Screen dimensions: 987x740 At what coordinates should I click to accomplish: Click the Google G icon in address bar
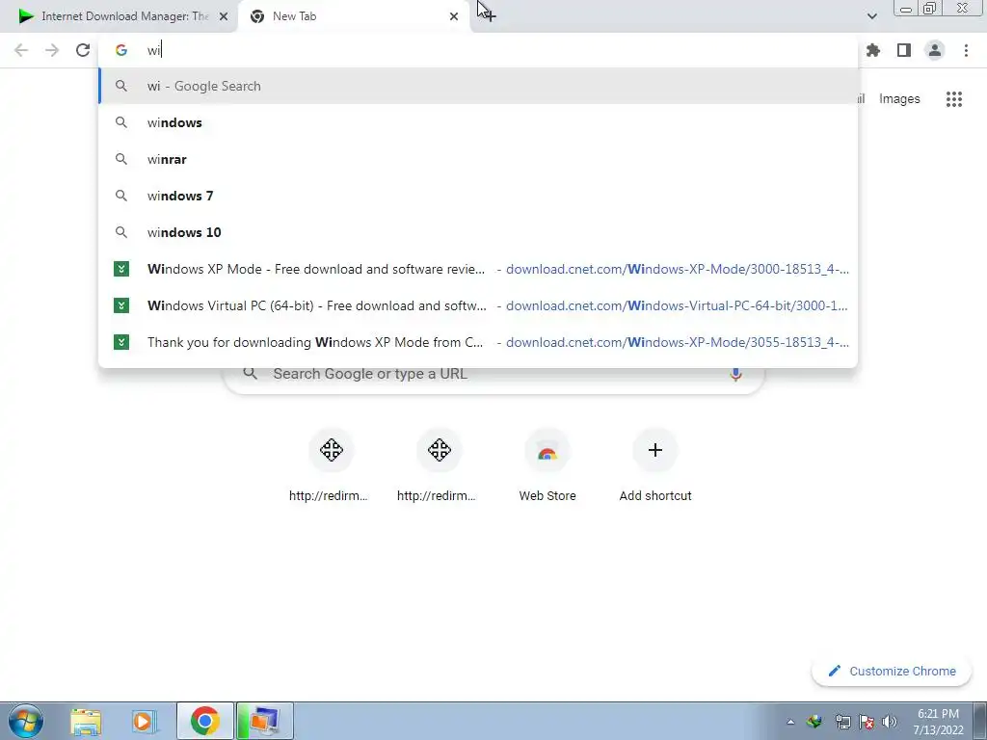pos(120,50)
